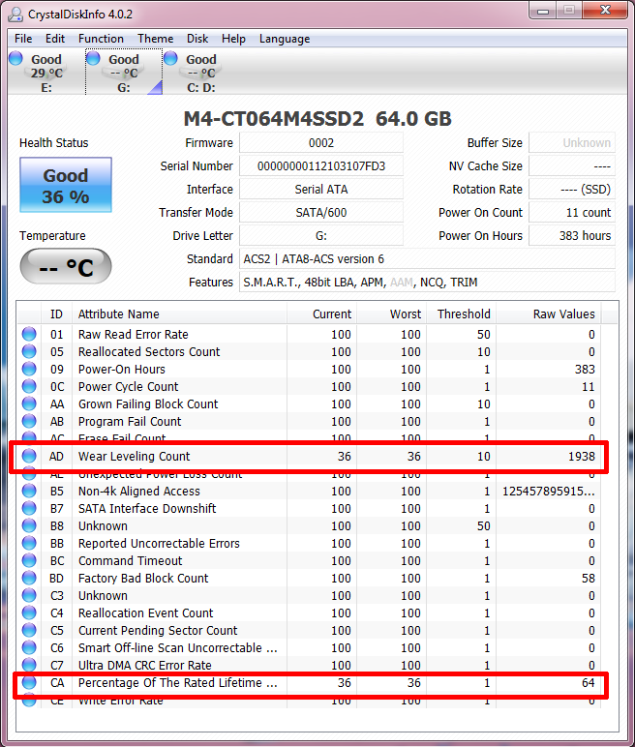Click status orb for Wear Leveling Count
Image resolution: width=635 pixels, height=747 pixels.
point(29,456)
